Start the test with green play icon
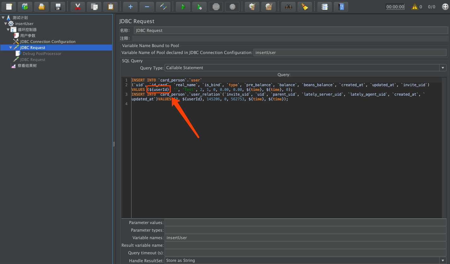450x264 pixels. [x=183, y=7]
